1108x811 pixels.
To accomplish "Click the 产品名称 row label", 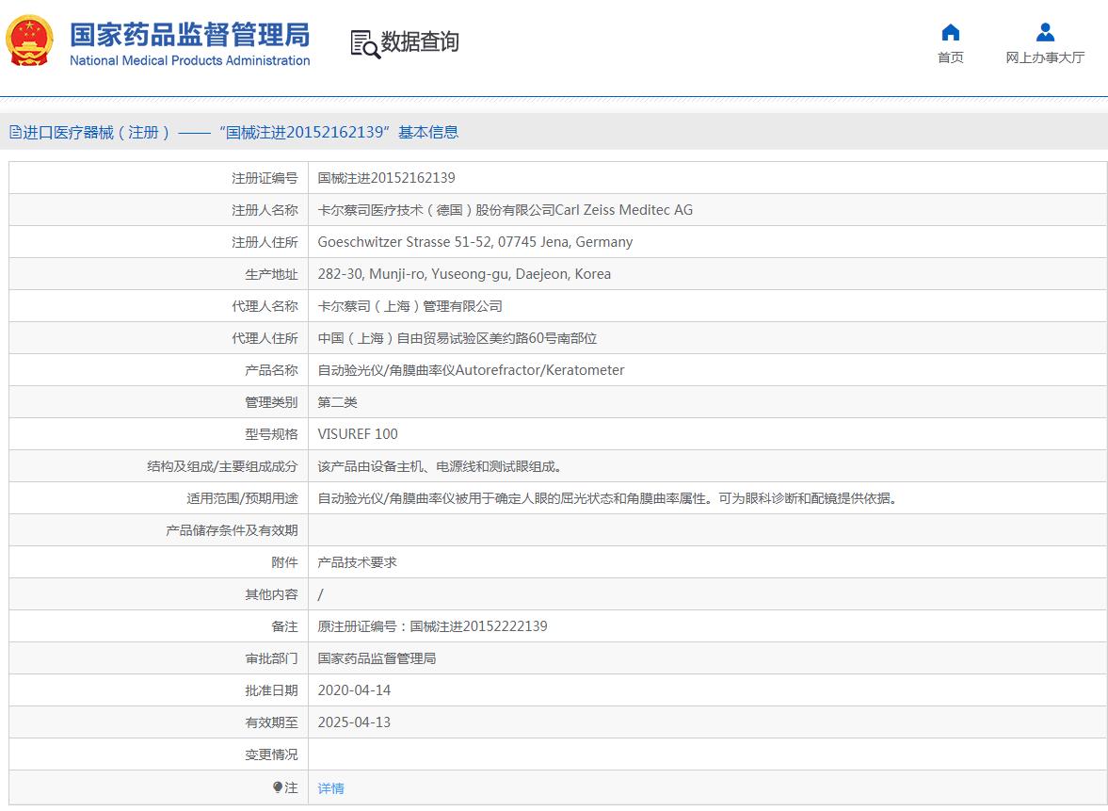I will tap(271, 370).
